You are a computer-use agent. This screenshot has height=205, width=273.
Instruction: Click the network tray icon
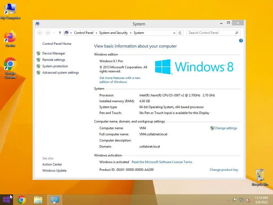[x=241, y=200]
